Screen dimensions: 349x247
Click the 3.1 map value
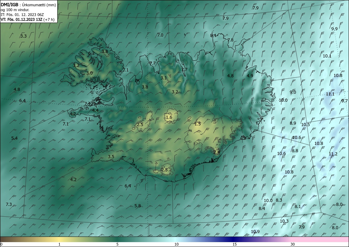(164, 78)
